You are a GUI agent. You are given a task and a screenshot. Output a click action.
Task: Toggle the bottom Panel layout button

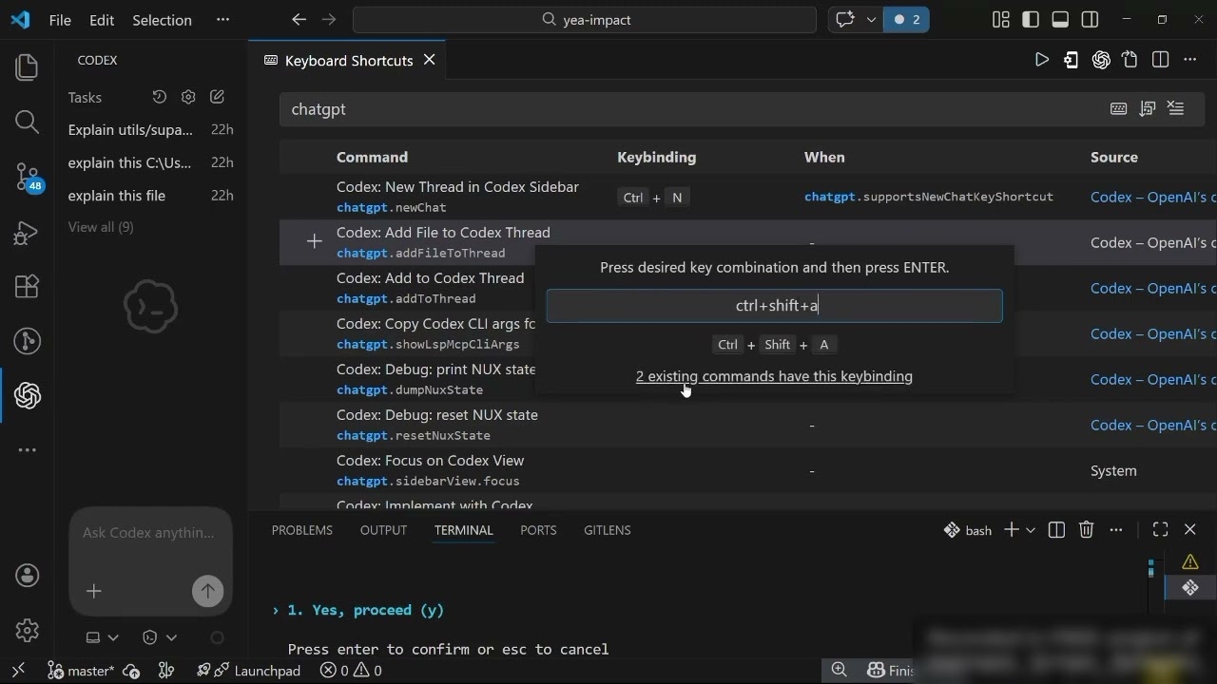(x=1061, y=19)
